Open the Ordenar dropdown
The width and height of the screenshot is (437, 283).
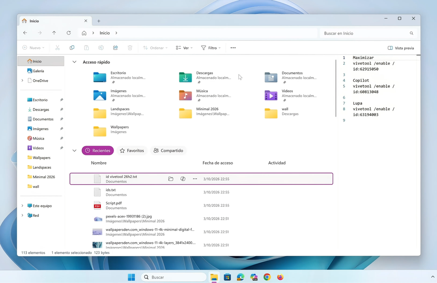click(155, 48)
